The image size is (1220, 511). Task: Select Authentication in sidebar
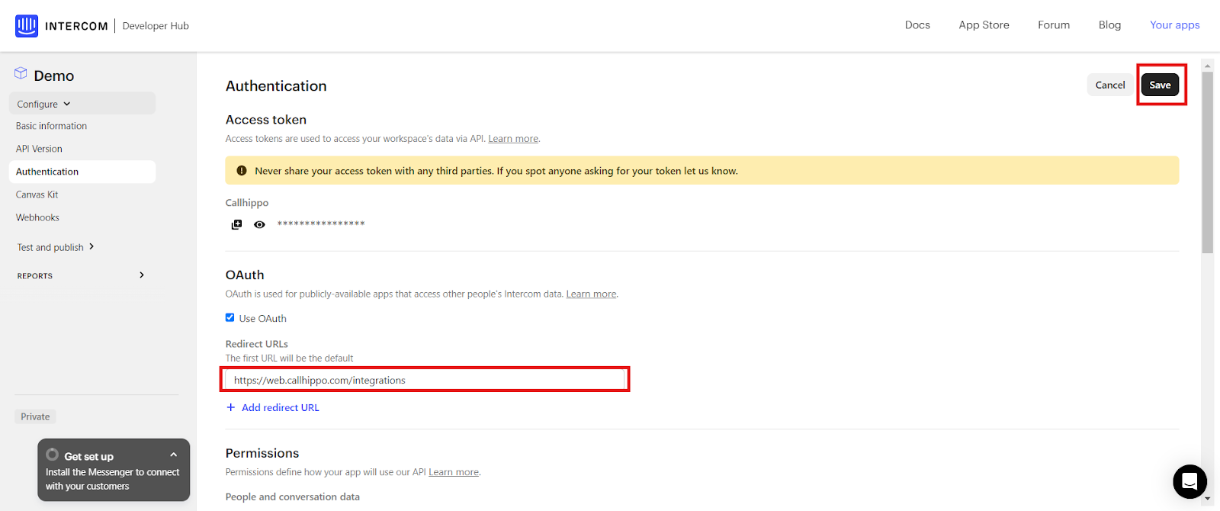point(82,172)
